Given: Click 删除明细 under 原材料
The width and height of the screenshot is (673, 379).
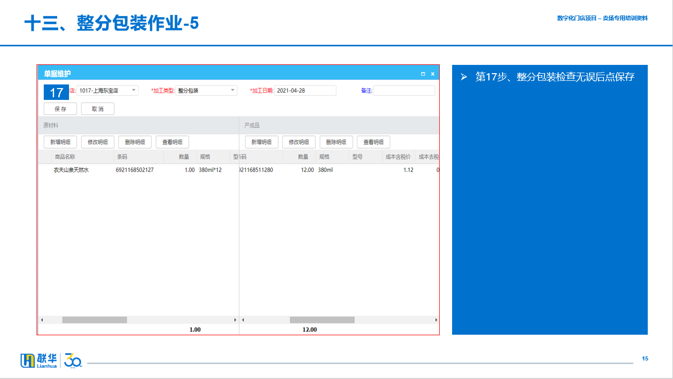Looking at the screenshot, I should pyautogui.click(x=135, y=142).
